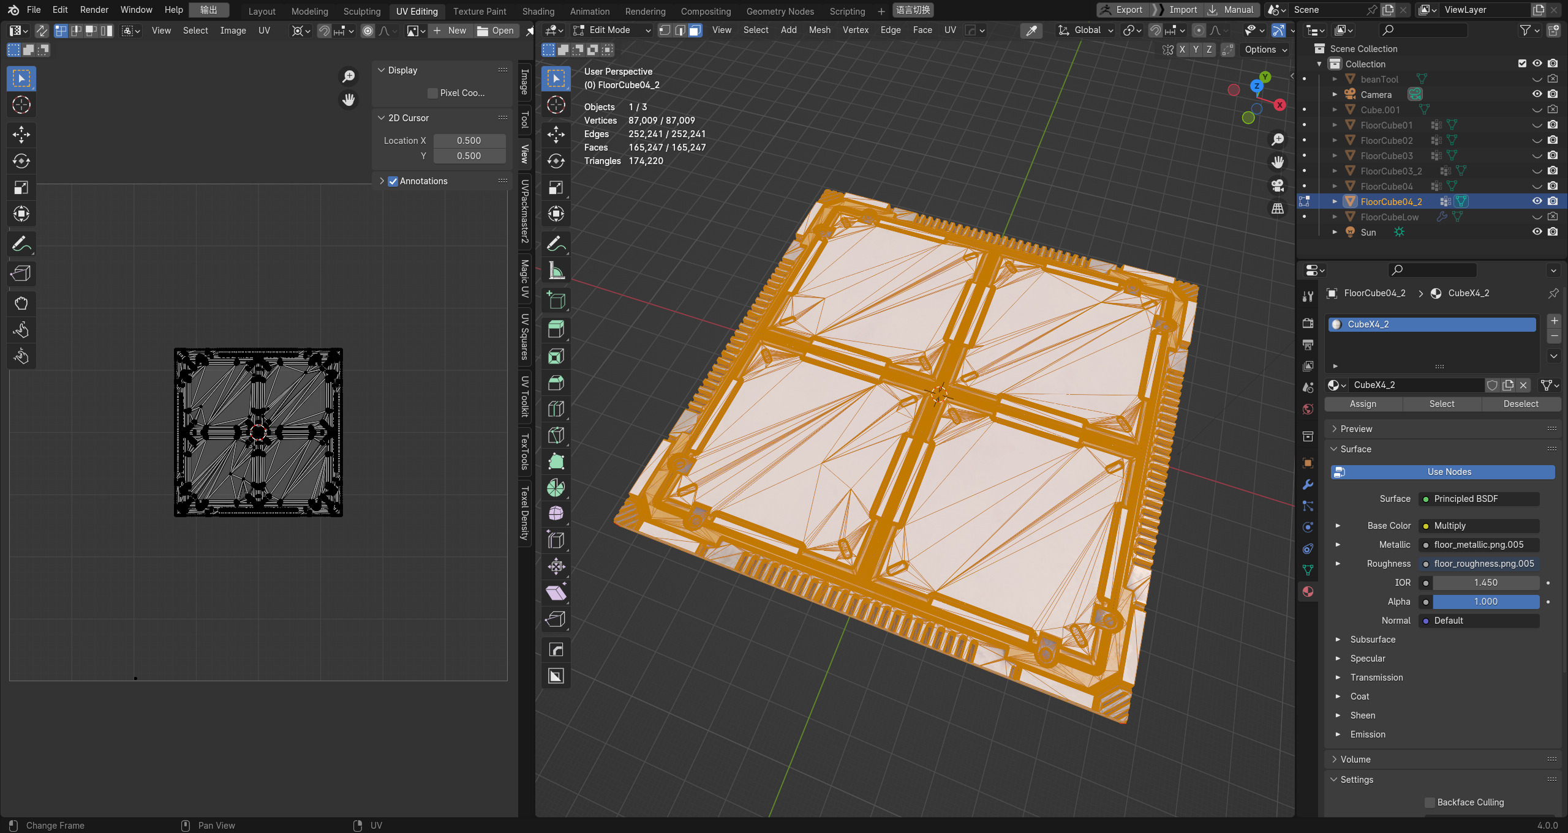This screenshot has width=1568, height=833.
Task: Click the Assign material button
Action: click(1363, 404)
